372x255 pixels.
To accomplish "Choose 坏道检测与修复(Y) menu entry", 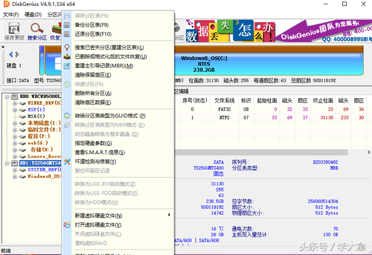I will (x=118, y=162).
